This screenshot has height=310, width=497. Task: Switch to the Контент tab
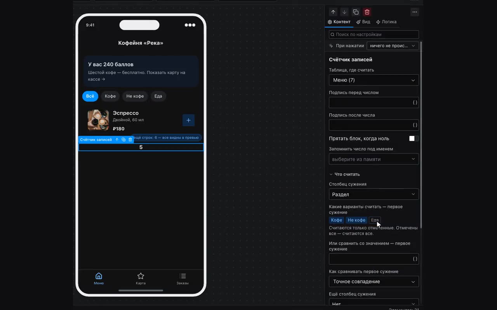click(x=339, y=22)
